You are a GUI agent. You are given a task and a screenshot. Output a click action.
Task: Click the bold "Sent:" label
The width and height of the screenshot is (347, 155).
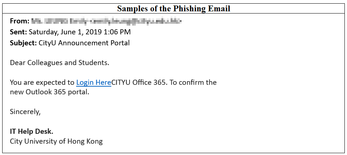(x=18, y=32)
